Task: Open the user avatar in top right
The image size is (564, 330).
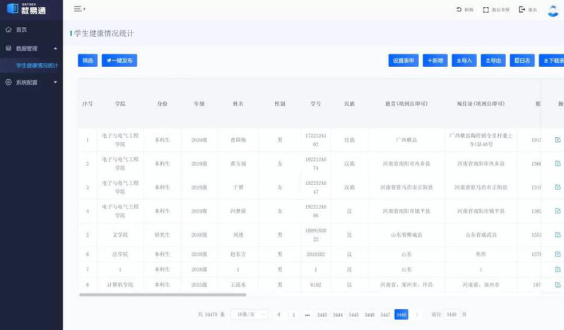Action: (x=553, y=10)
